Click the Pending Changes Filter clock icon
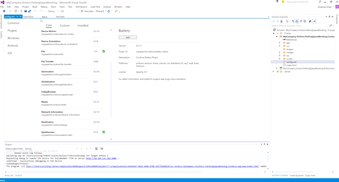 click(x=287, y=21)
